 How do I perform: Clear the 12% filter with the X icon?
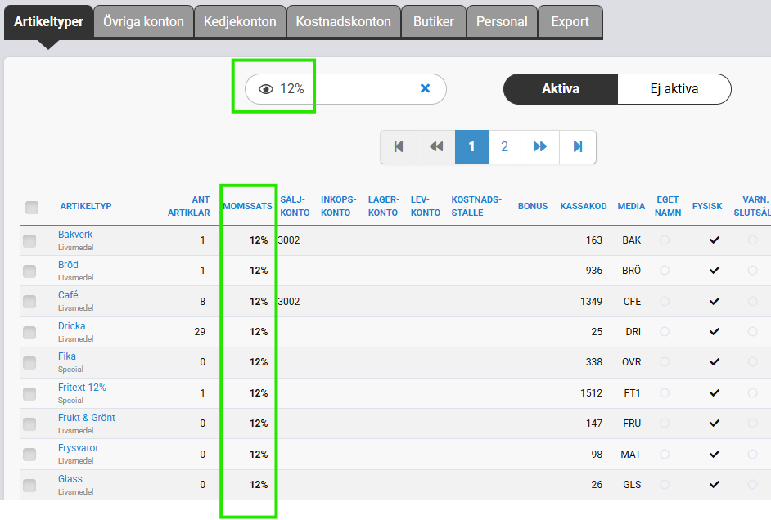(425, 88)
